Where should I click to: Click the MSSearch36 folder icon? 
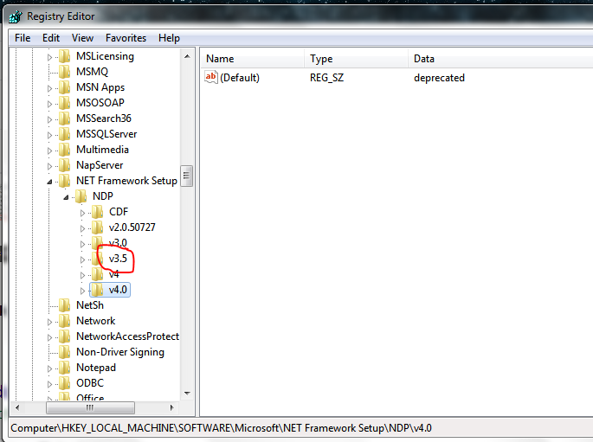[x=65, y=119]
